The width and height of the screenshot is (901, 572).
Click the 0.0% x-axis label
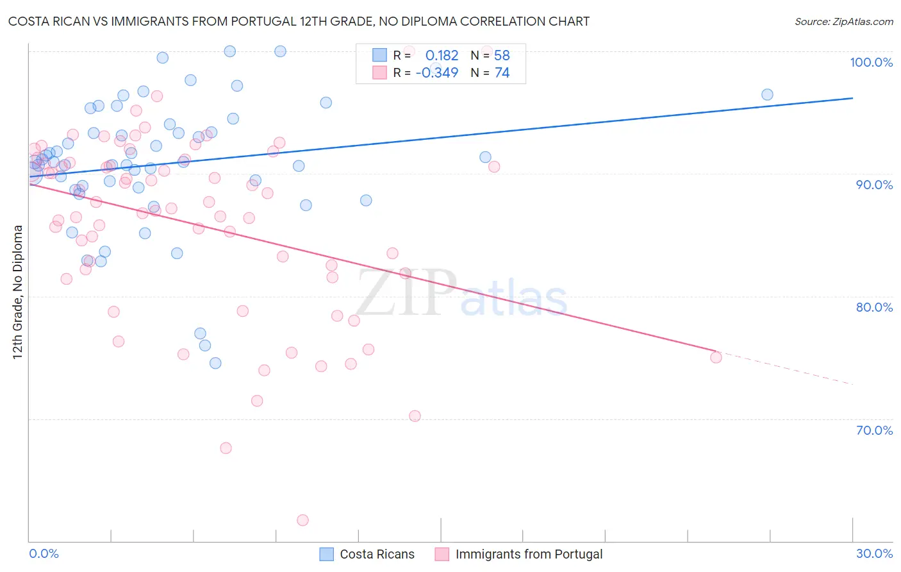click(44, 553)
